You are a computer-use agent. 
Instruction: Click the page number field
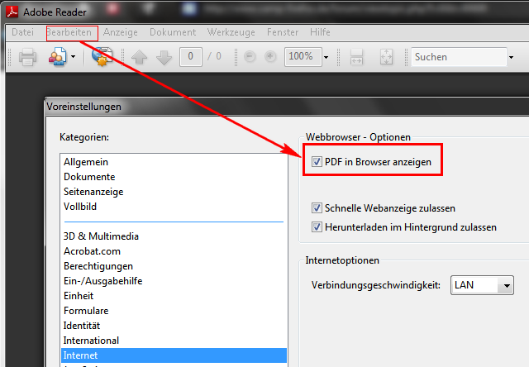click(191, 57)
